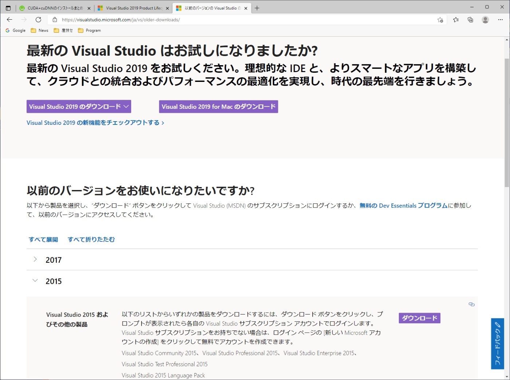
Task: Add this page to favorites star icon
Action: click(x=440, y=20)
